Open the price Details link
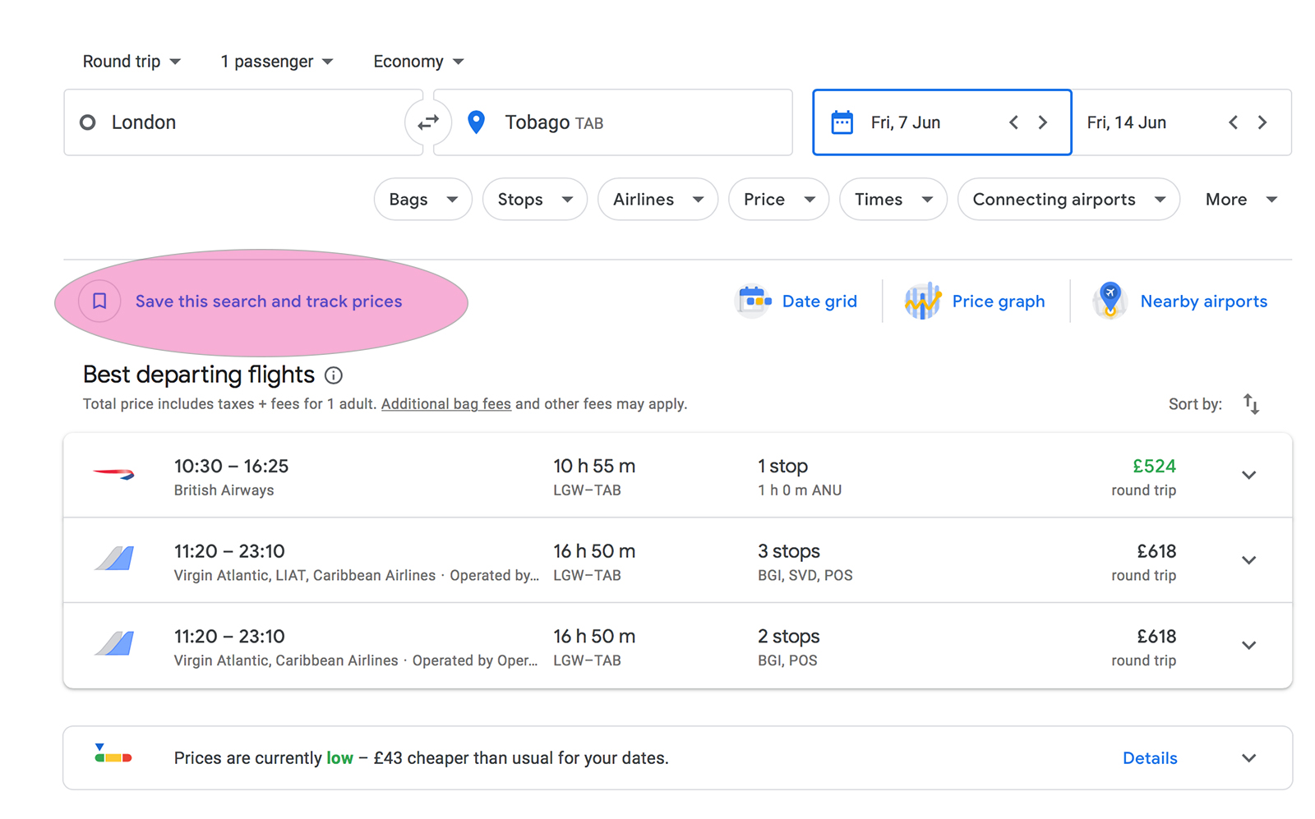This screenshot has width=1315, height=819. [x=1150, y=758]
